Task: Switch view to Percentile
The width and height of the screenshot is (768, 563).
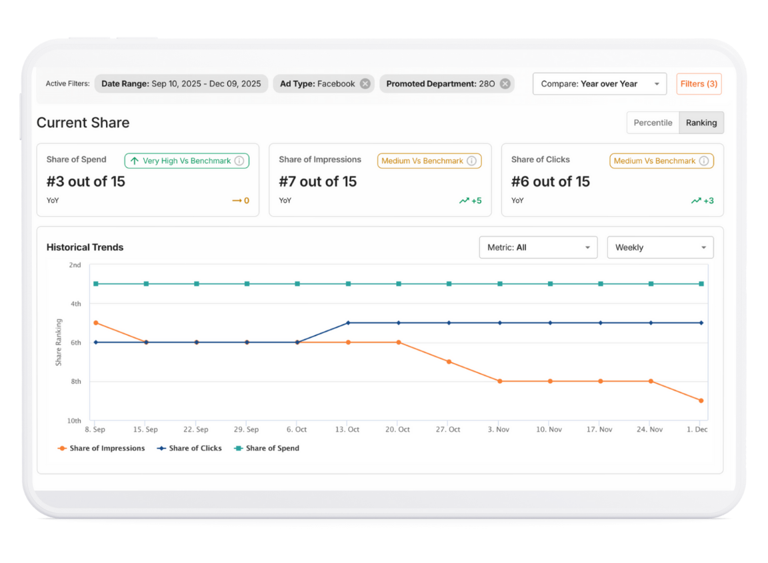Action: (653, 123)
